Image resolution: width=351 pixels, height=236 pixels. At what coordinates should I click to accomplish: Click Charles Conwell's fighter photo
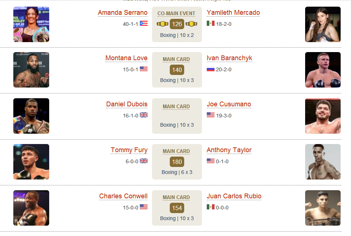point(31,208)
